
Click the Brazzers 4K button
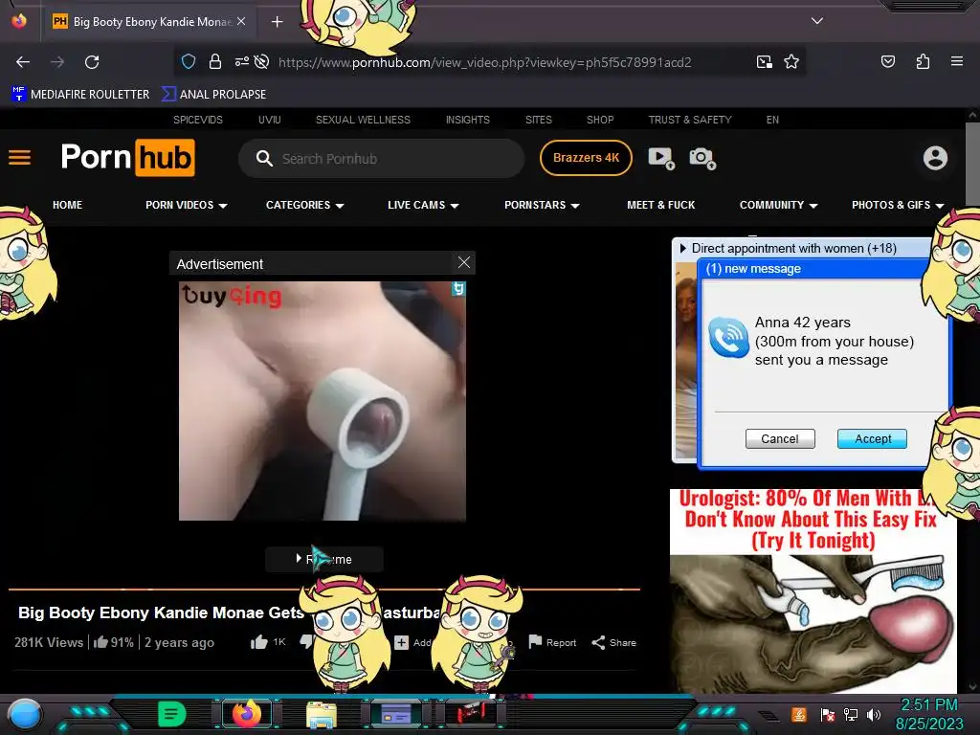[x=586, y=158]
